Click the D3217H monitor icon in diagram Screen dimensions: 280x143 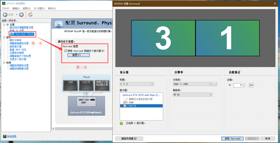tap(86, 85)
